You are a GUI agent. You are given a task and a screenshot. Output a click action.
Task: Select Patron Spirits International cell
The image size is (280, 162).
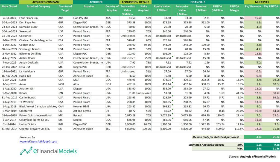pyautogui.click(x=38, y=115)
